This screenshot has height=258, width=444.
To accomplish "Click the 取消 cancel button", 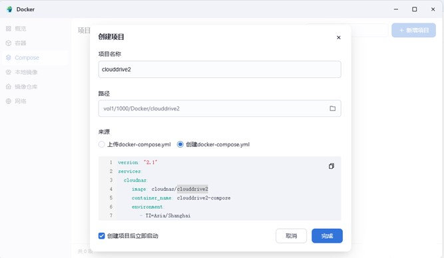I will 291,236.
